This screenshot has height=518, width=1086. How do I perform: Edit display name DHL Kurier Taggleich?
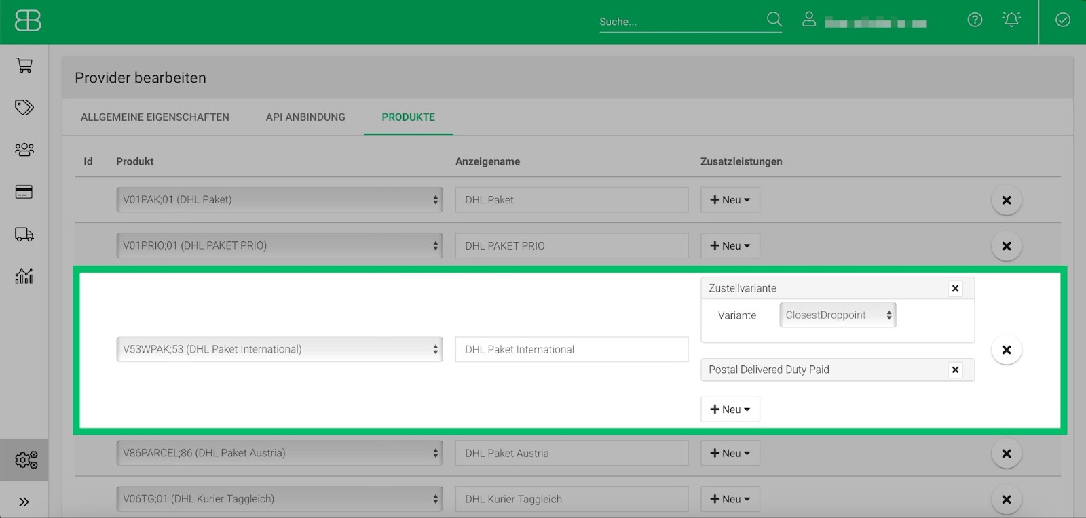[572, 499]
